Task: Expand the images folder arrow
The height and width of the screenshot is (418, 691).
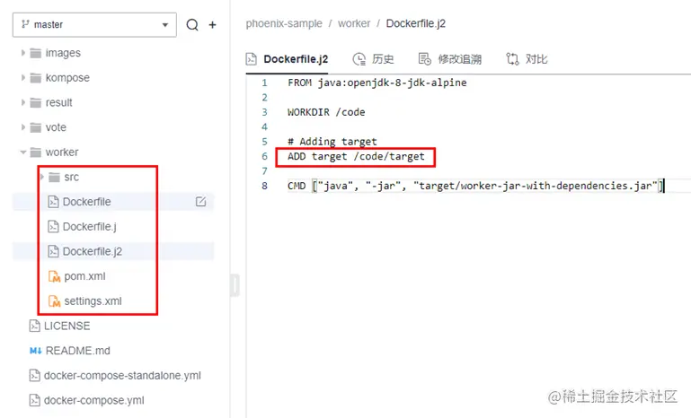Action: (23, 53)
